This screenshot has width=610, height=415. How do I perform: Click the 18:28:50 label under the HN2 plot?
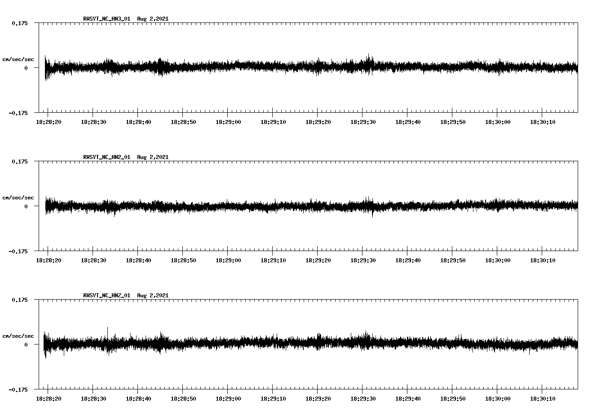[183, 260]
